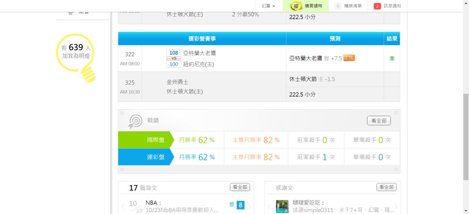Click the yellow lightbulb with 639 followers

[x=76, y=58]
